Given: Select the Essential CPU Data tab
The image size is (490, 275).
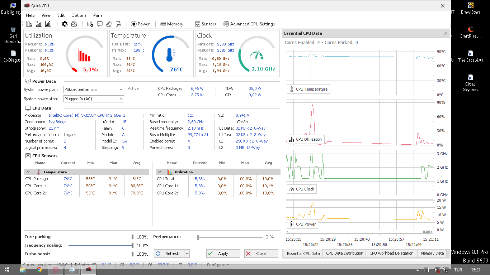Looking at the screenshot, I should [x=303, y=254].
